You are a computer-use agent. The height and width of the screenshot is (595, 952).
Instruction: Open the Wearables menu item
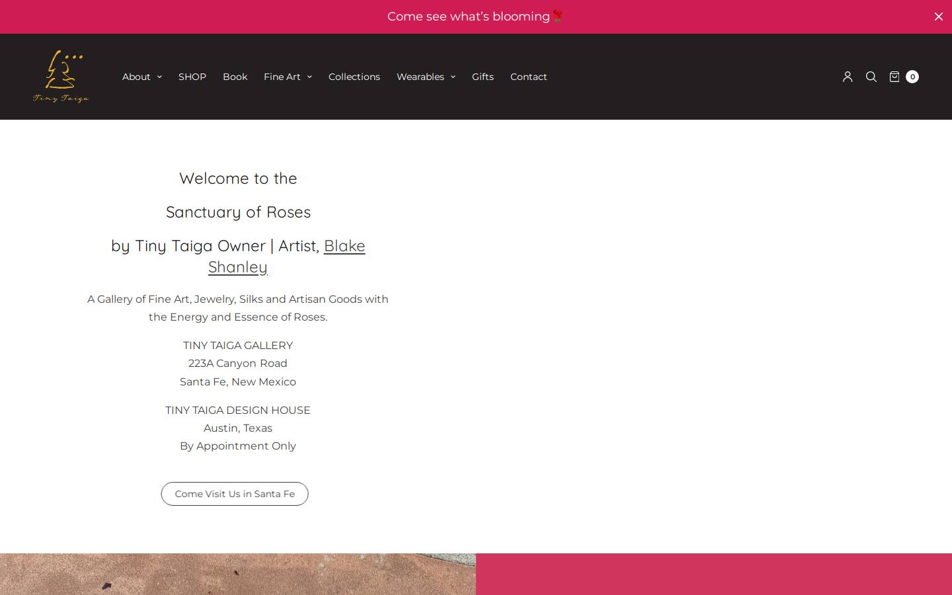420,77
